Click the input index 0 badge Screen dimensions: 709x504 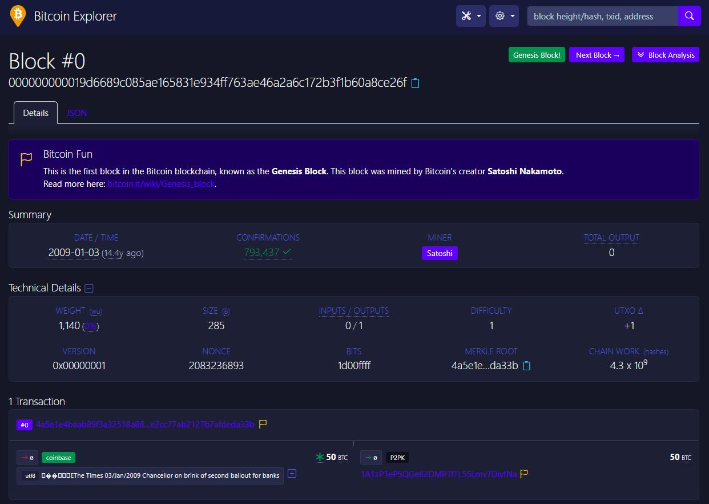27,458
